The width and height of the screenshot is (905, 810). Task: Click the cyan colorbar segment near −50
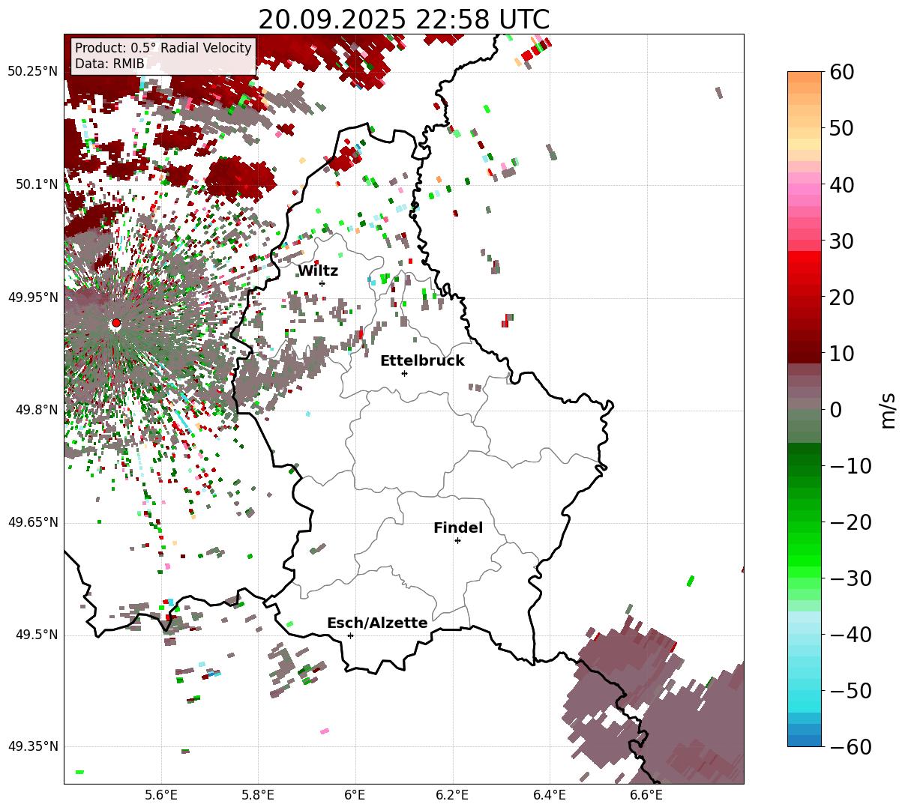[805, 690]
